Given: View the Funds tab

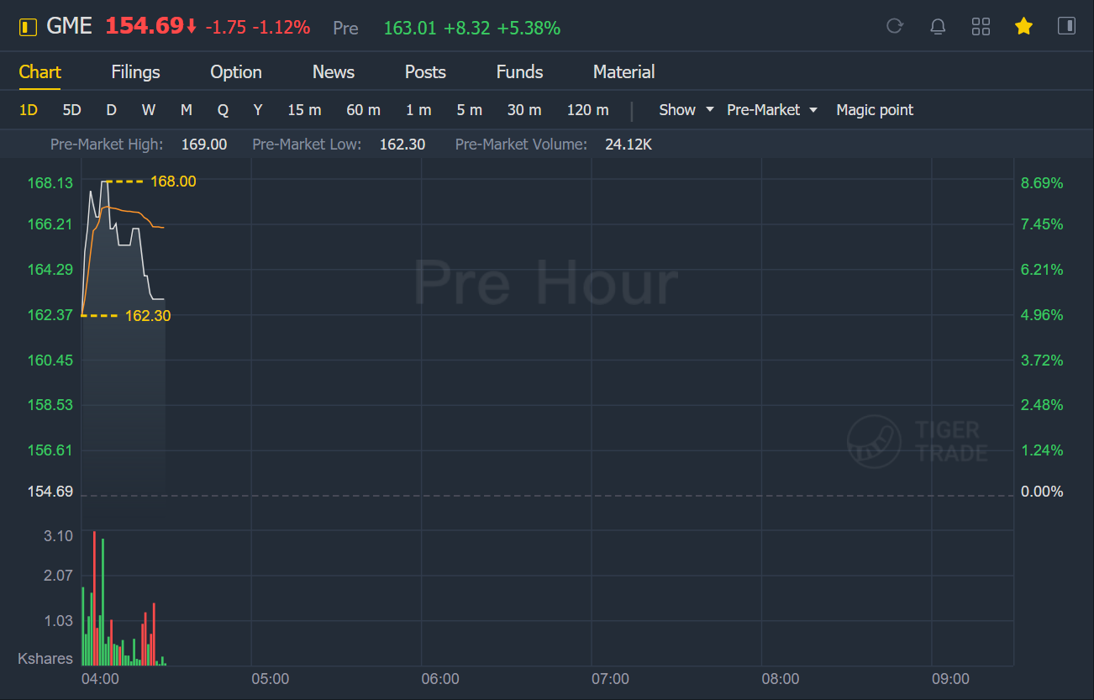Looking at the screenshot, I should [519, 72].
